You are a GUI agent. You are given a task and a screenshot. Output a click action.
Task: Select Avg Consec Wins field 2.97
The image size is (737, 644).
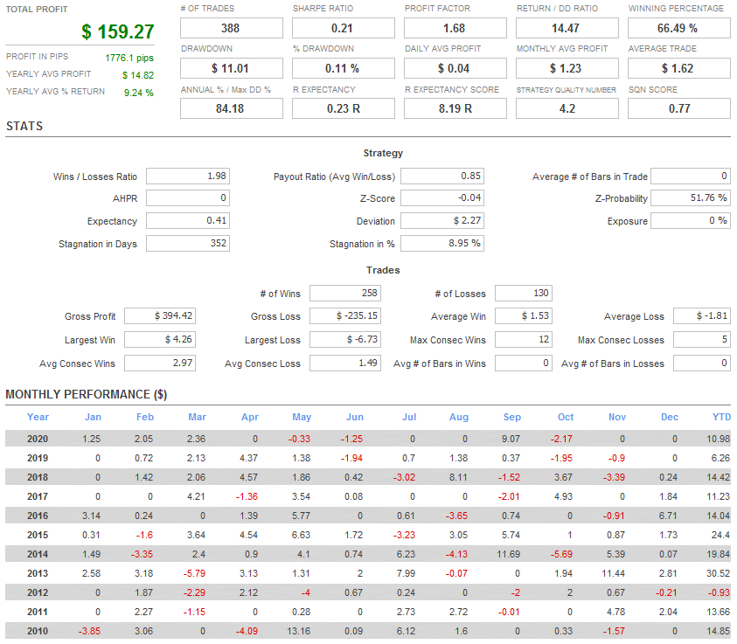[x=160, y=363]
